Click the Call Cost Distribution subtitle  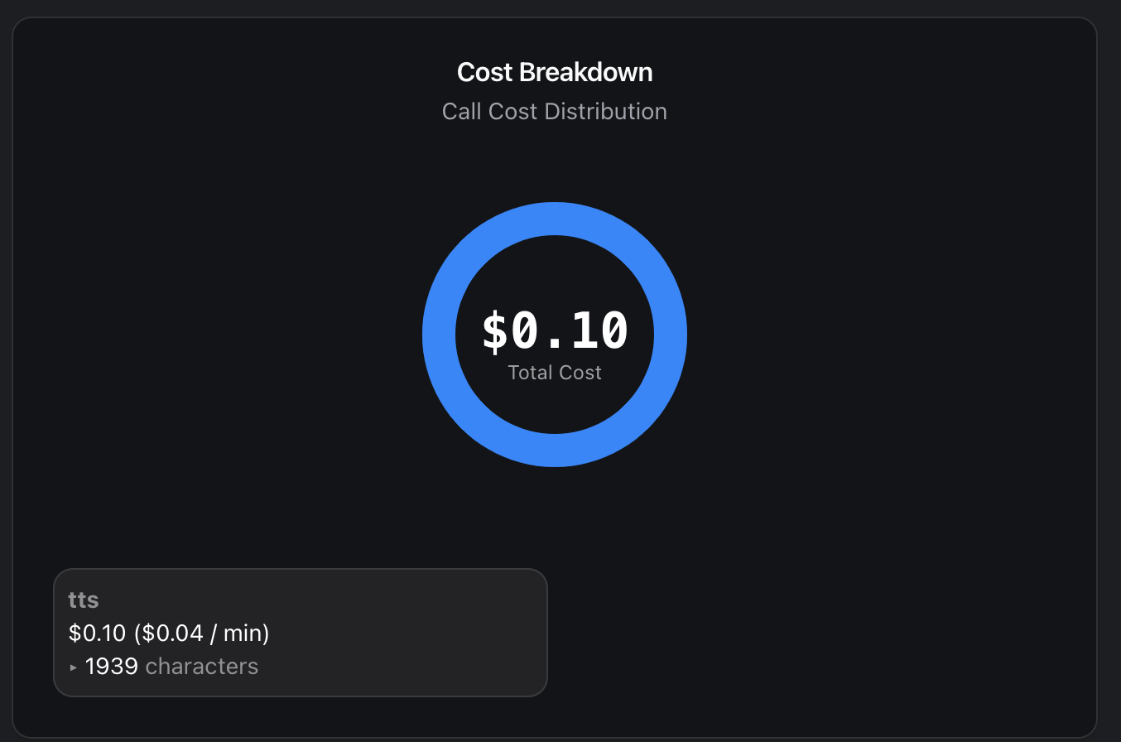[x=555, y=112]
